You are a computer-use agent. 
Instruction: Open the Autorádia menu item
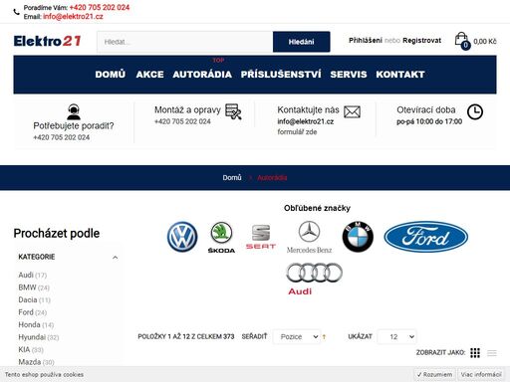(202, 75)
